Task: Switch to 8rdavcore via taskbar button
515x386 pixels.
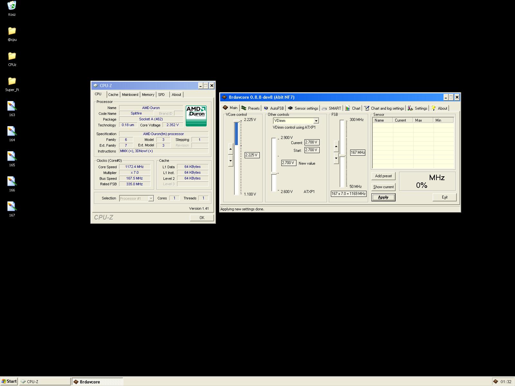Action: pos(97,381)
